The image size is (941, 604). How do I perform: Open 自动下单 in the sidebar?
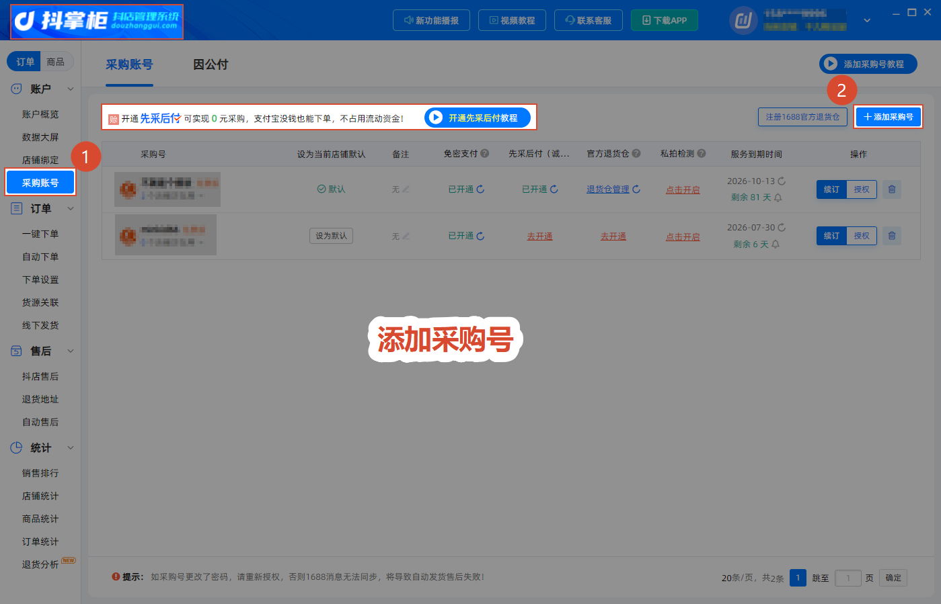(x=40, y=257)
